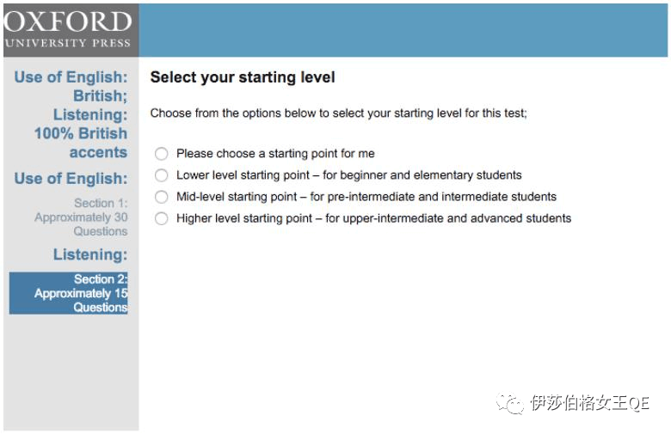This screenshot has width=671, height=434.
Task: Click the blue header banner
Action: pos(403,29)
